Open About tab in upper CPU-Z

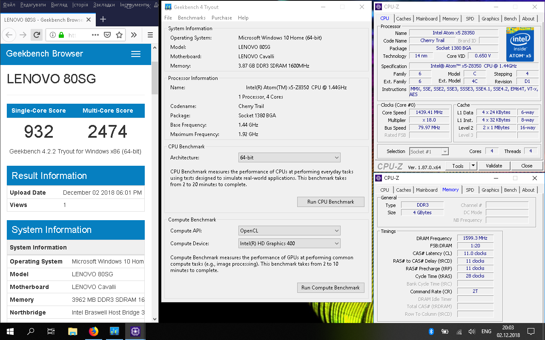[528, 19]
